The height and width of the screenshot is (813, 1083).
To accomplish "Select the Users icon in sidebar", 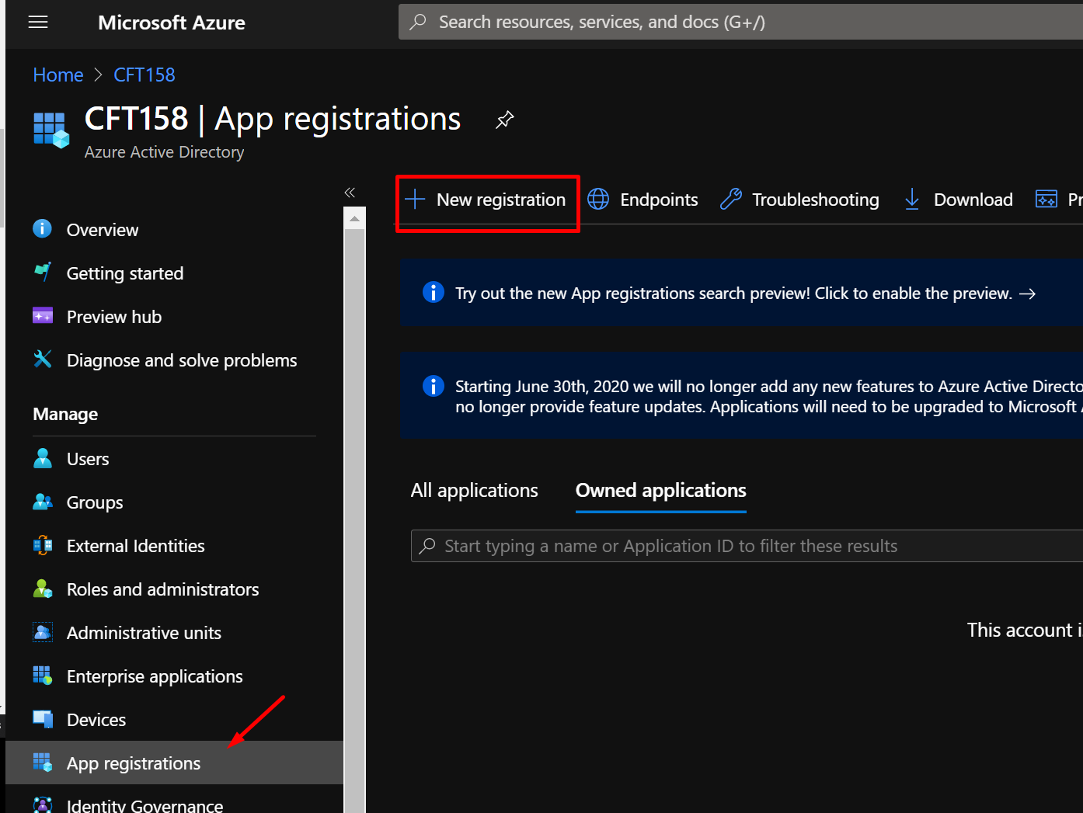I will pyautogui.click(x=43, y=459).
